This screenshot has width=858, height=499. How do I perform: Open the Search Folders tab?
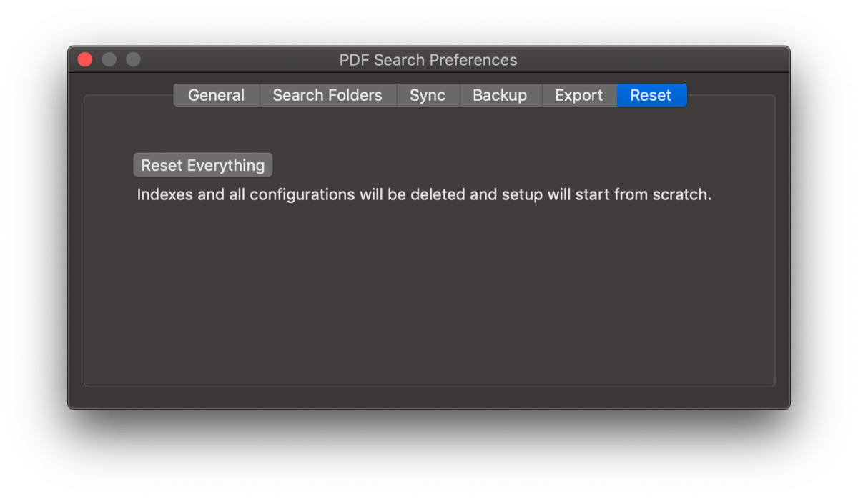pyautogui.click(x=327, y=95)
